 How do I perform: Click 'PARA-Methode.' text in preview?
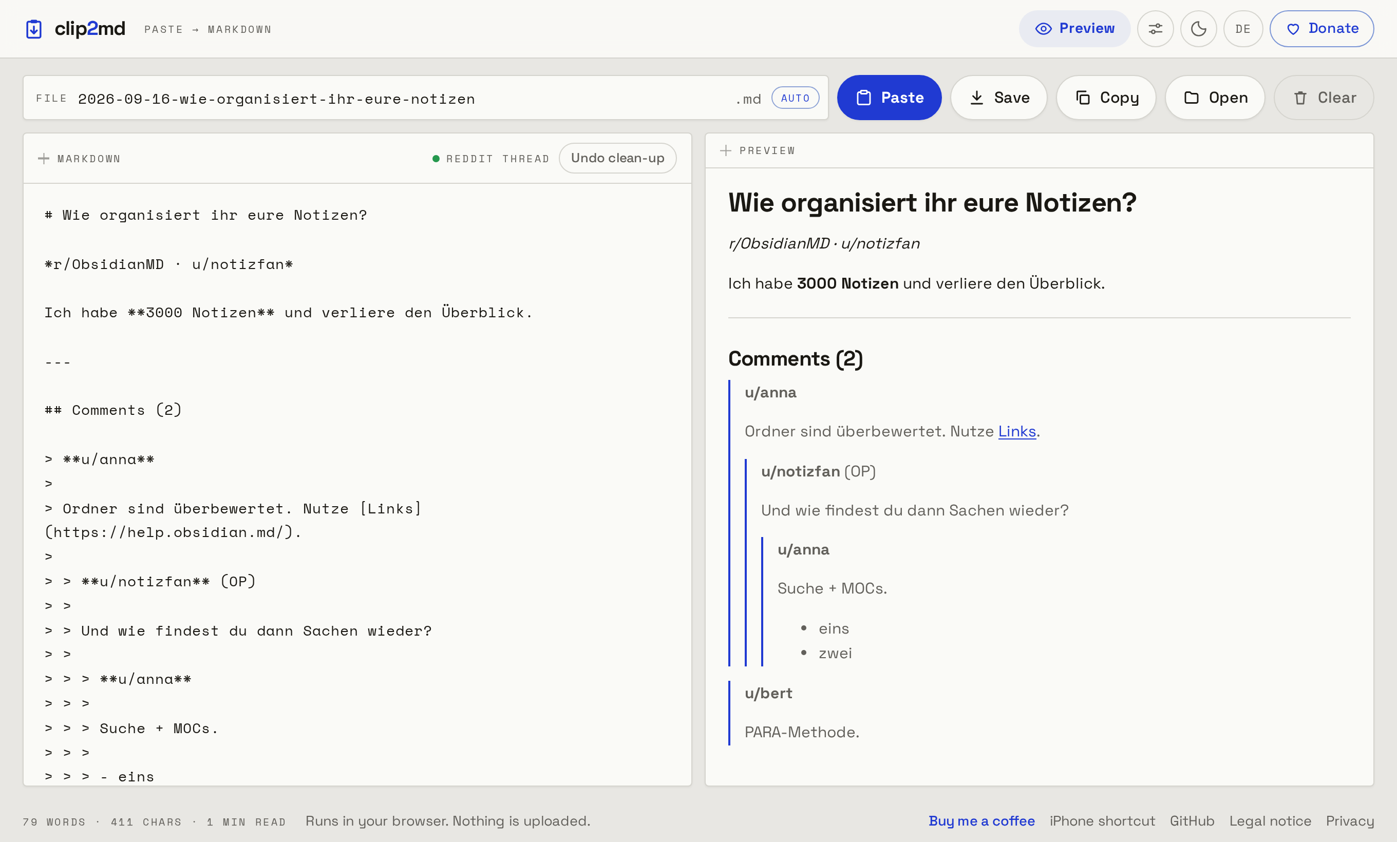(802, 732)
